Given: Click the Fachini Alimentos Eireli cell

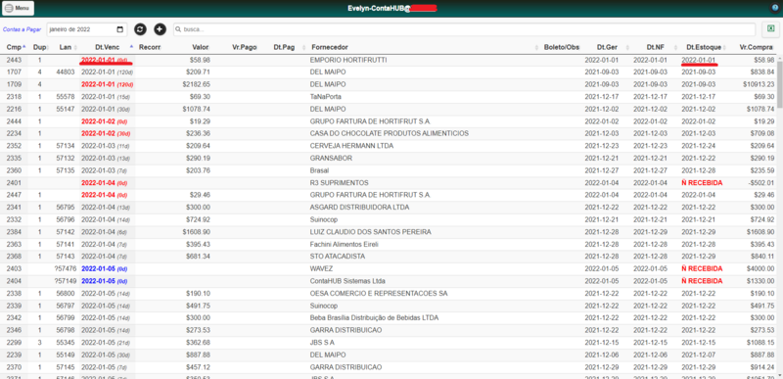Looking at the screenshot, I should click(345, 244).
